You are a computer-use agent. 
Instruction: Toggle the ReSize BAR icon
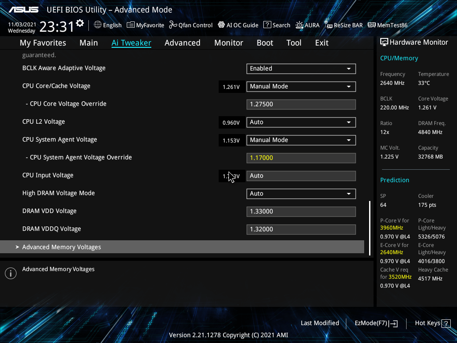coord(328,25)
